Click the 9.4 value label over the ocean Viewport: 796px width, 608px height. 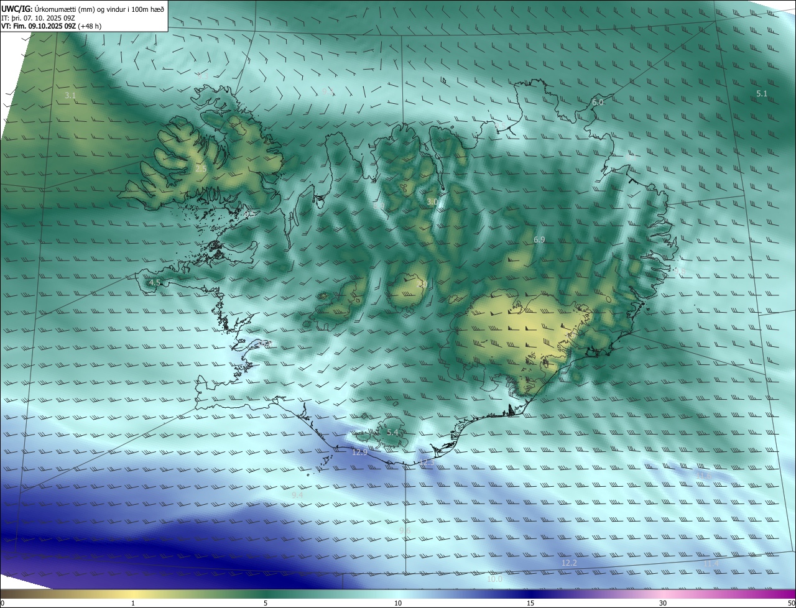pos(297,494)
